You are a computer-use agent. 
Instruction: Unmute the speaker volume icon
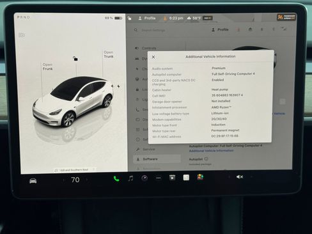(240, 177)
